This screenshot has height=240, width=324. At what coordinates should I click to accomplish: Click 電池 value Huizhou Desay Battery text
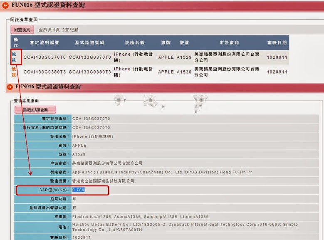pyautogui.click(x=185, y=227)
